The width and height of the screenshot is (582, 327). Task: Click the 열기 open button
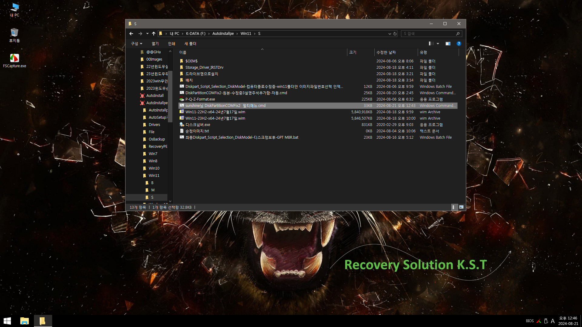pos(155,44)
